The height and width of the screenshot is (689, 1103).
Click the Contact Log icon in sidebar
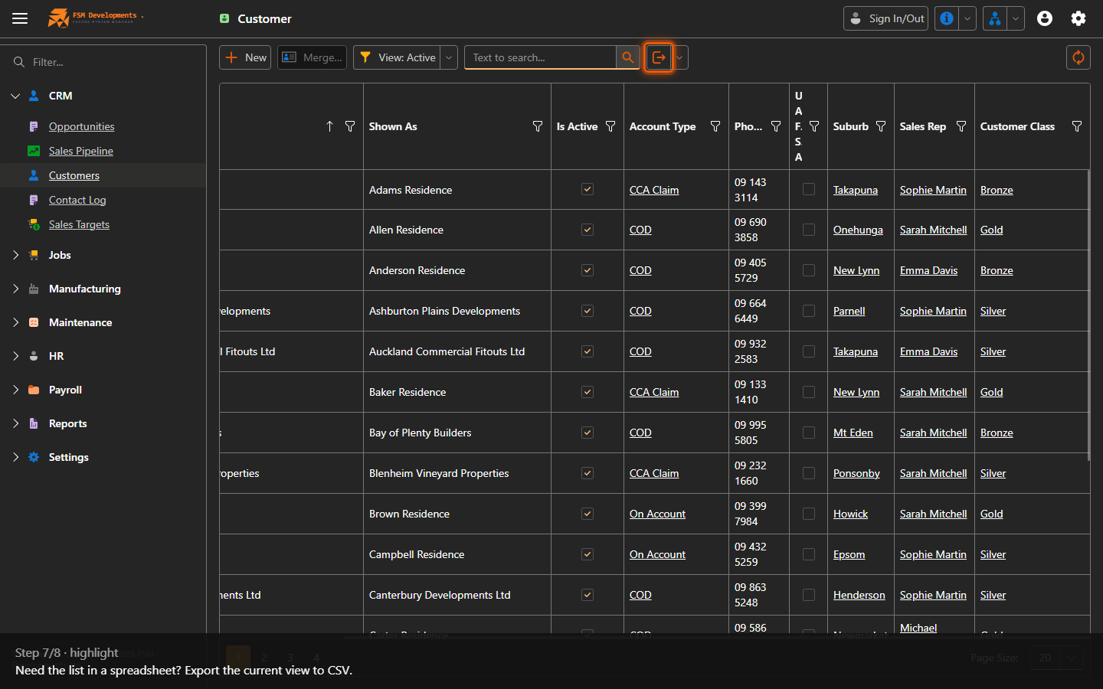(34, 200)
